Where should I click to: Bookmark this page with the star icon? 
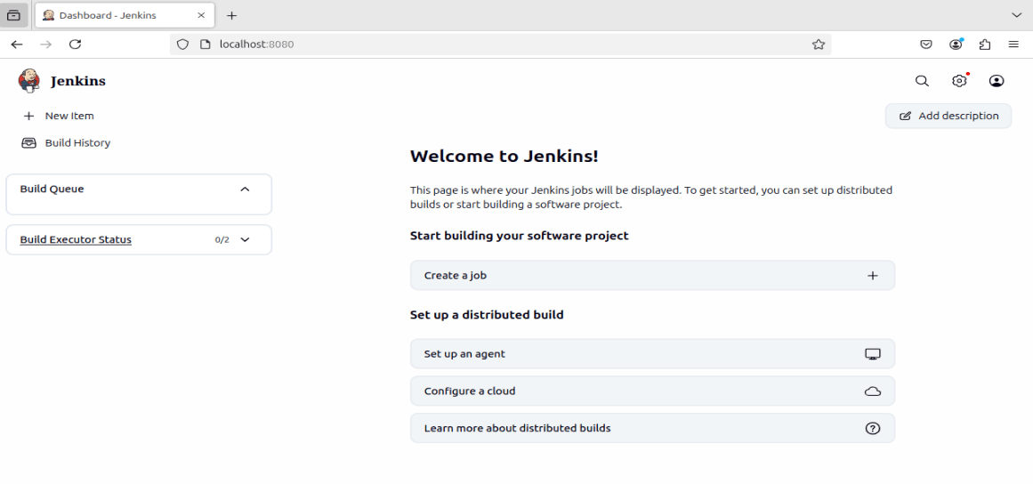(819, 44)
